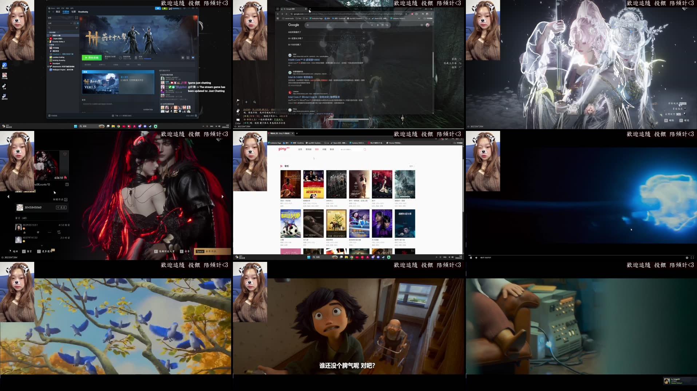Open new browser tab plus in gimy window
Image resolution: width=697 pixels, height=391 pixels.
pos(297,133)
